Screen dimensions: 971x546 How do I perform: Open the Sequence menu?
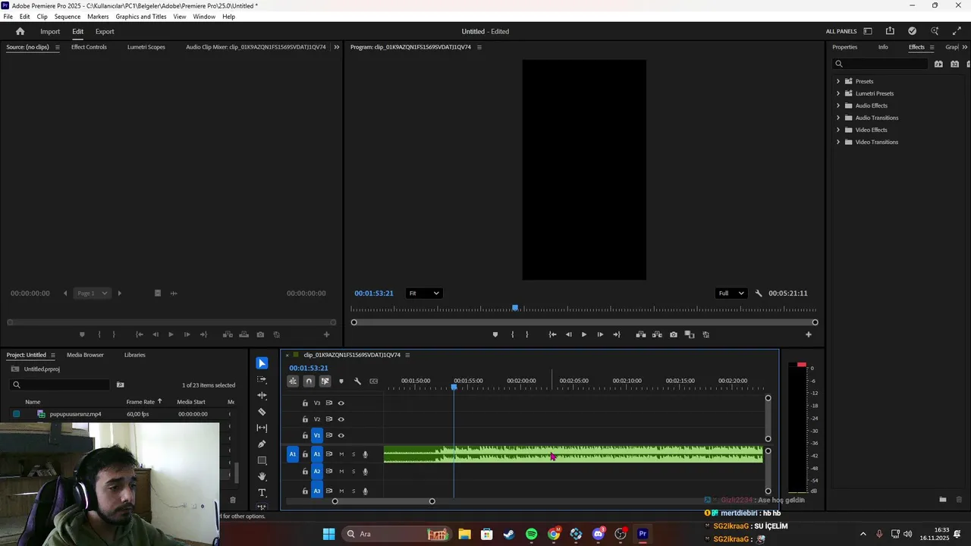pyautogui.click(x=68, y=17)
